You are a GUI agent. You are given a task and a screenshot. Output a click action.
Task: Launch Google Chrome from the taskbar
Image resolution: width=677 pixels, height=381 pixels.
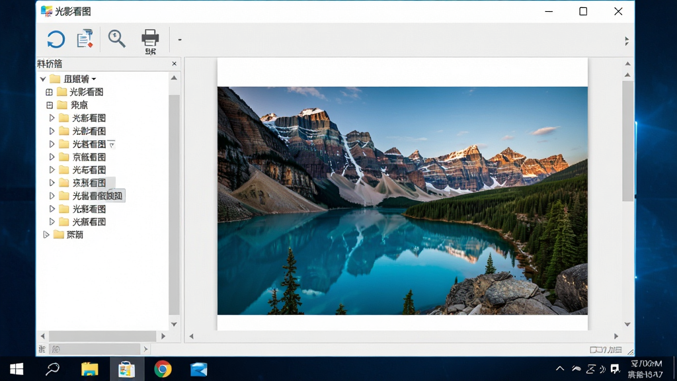(x=163, y=369)
